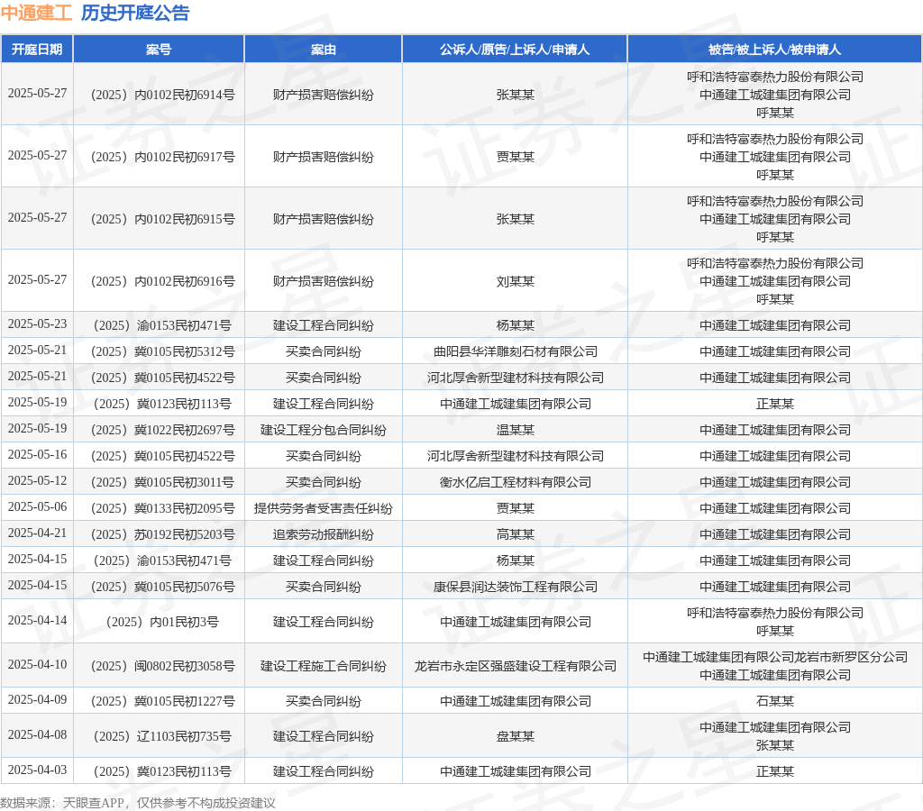Click the date 2025-04-21
923x811 pixels.
37,533
